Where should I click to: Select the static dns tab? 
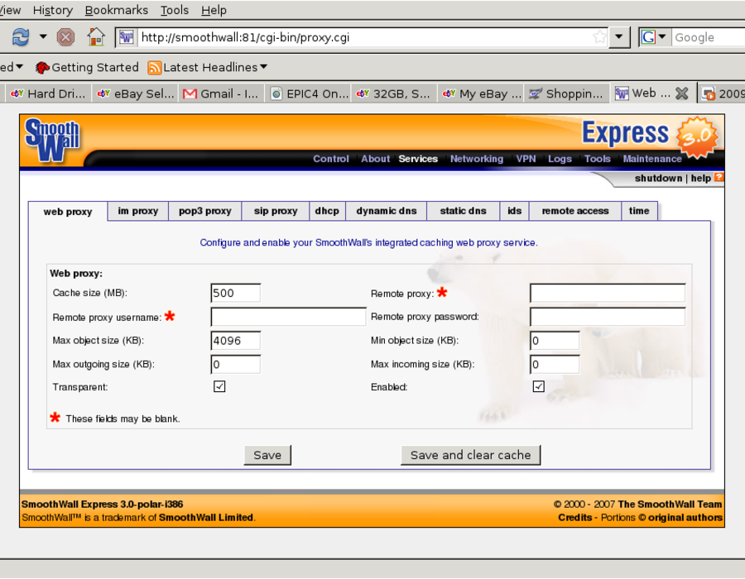464,211
